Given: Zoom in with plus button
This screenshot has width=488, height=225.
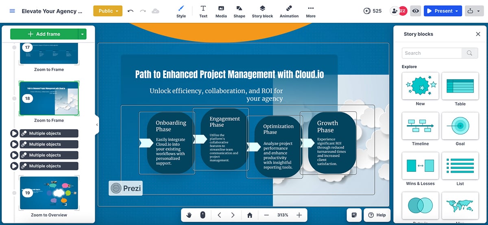Looking at the screenshot, I should 299,215.
